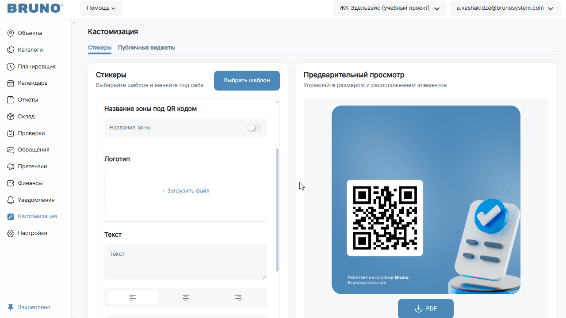Click the Финансы wallet icon
This screenshot has width=566, height=318.
11,183
